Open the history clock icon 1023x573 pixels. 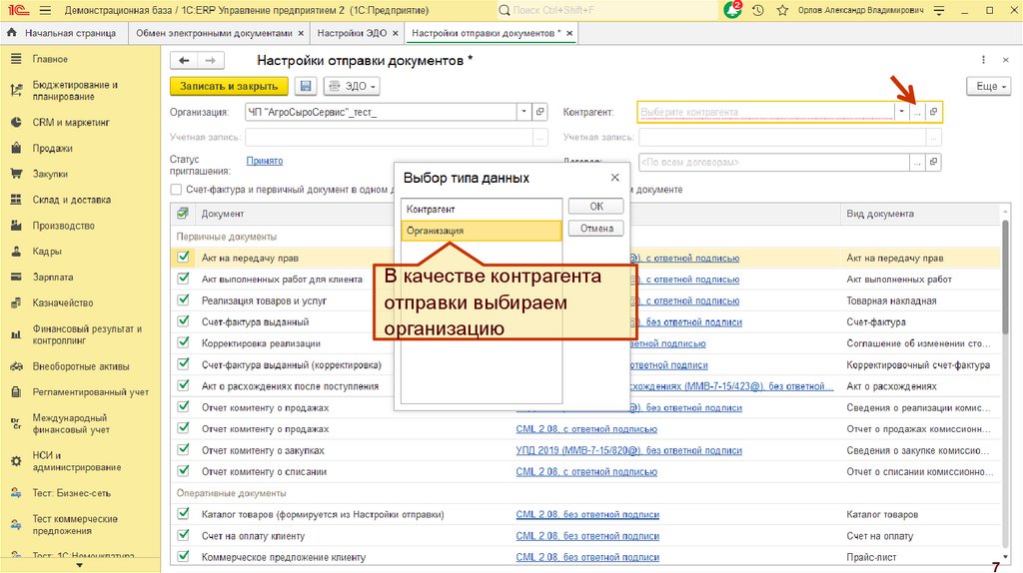pos(758,10)
